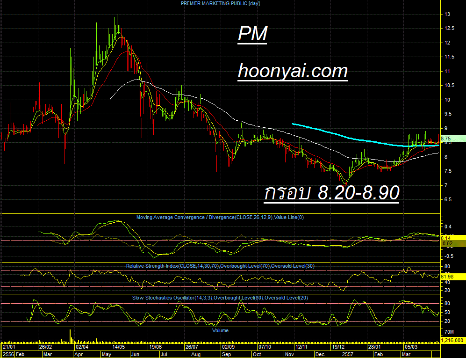Click the PREMIER MARKETING PUBLIC [day] chart title
Viewport: 466px width, 358px height.
click(220, 4)
